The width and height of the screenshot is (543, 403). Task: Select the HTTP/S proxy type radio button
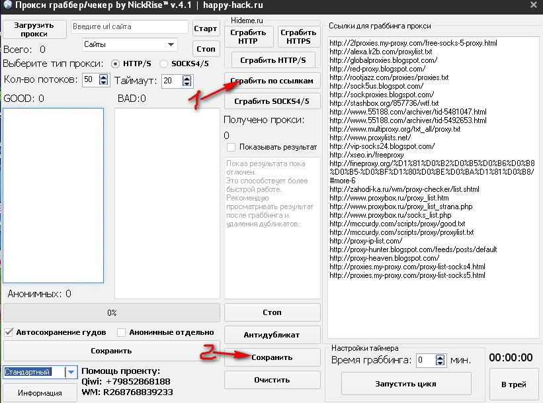(x=115, y=64)
